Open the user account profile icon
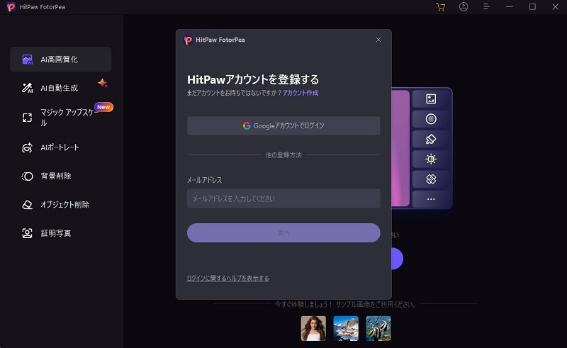The height and width of the screenshot is (348, 567). (x=464, y=7)
